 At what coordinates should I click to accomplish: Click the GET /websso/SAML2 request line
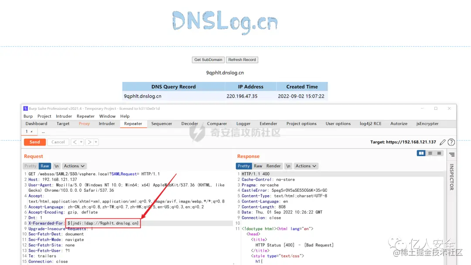[94, 174]
